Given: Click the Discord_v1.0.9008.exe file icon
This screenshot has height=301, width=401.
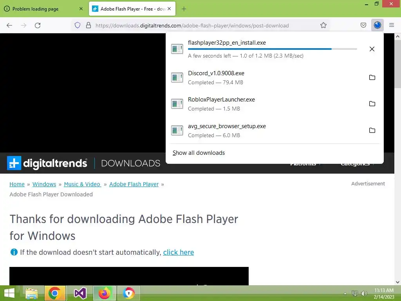Looking at the screenshot, I should 177,77.
